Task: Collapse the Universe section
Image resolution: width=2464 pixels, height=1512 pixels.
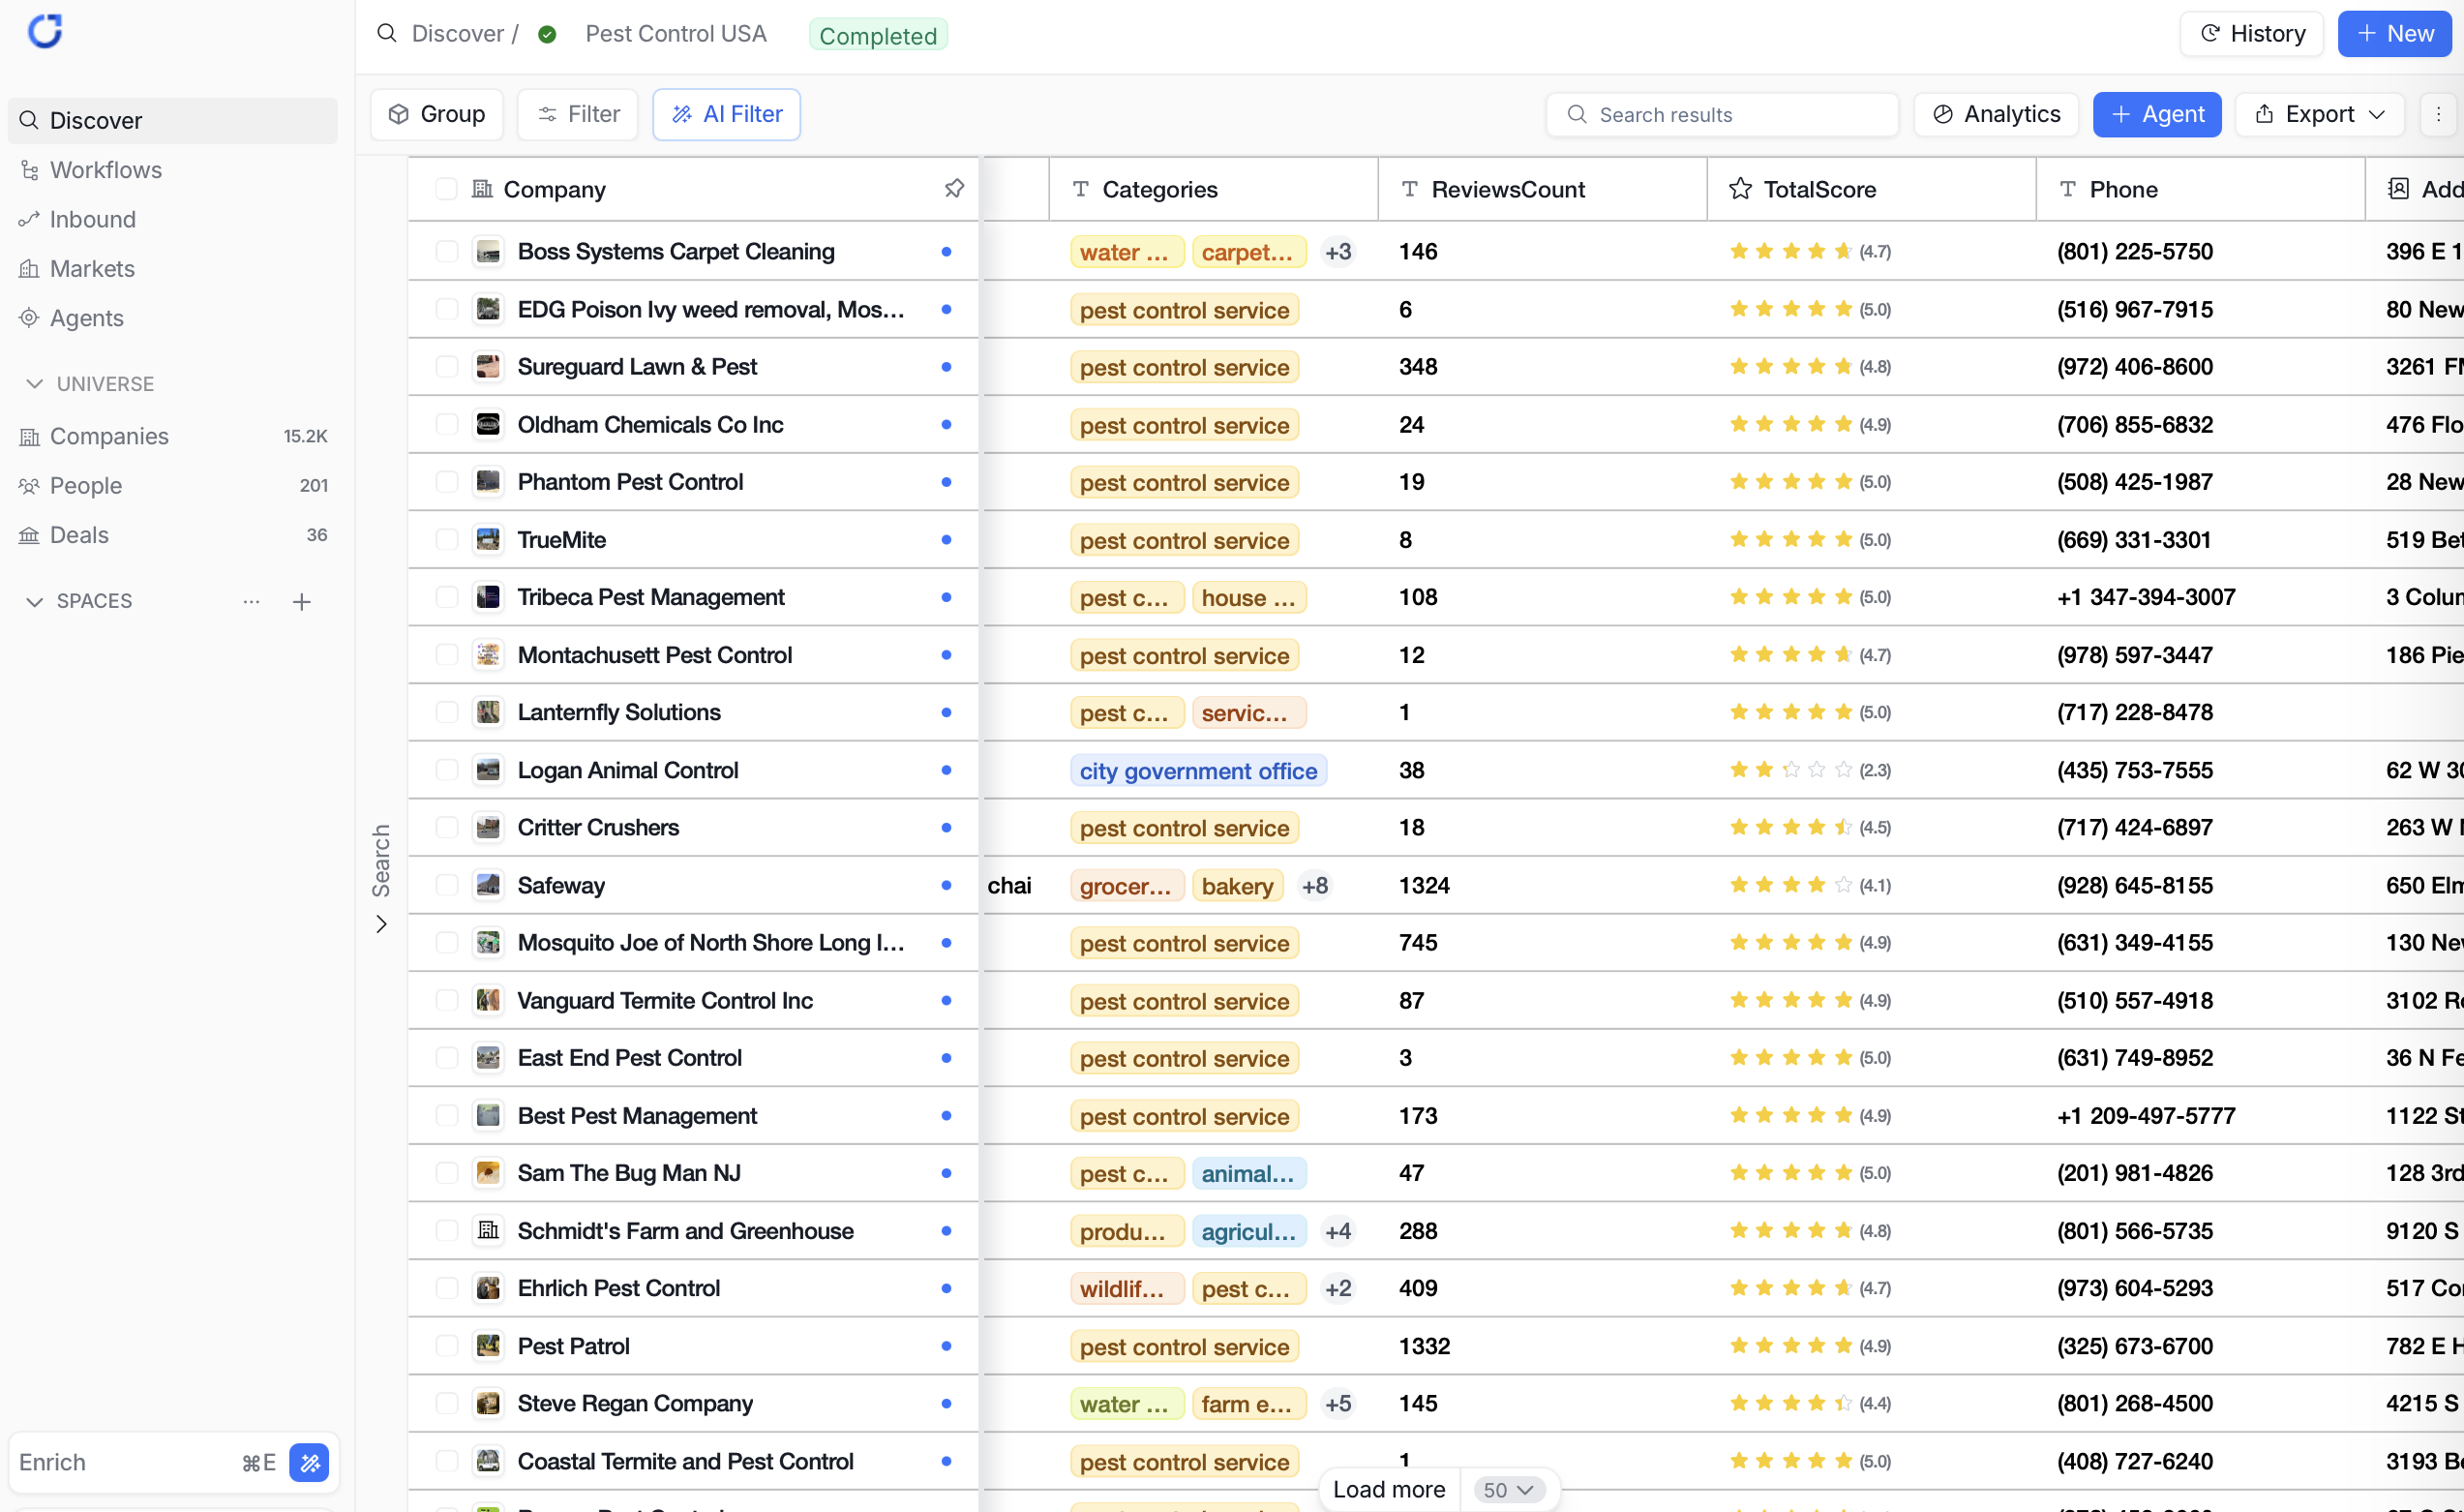Action: pyautogui.click(x=35, y=384)
